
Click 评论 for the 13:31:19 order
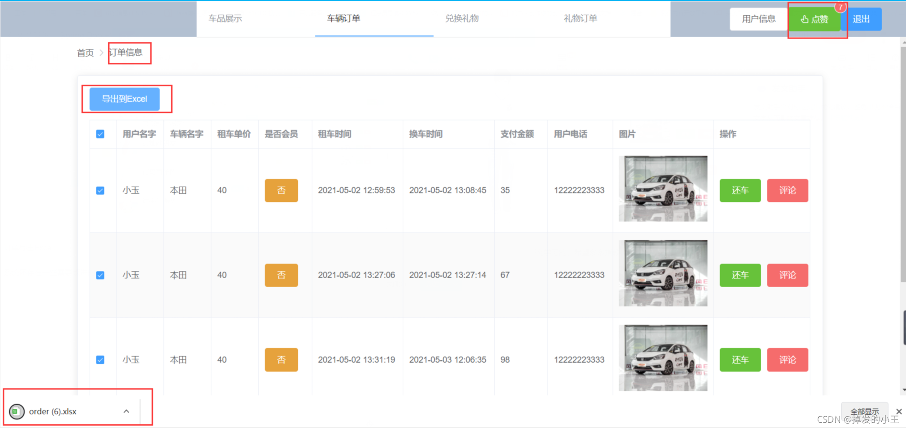pos(788,360)
